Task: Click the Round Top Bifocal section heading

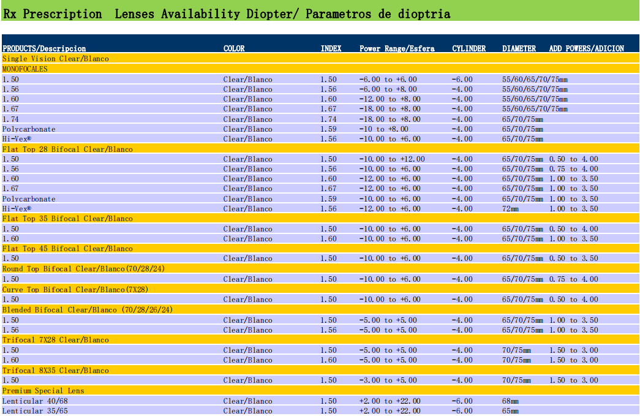Action: pyautogui.click(x=83, y=268)
